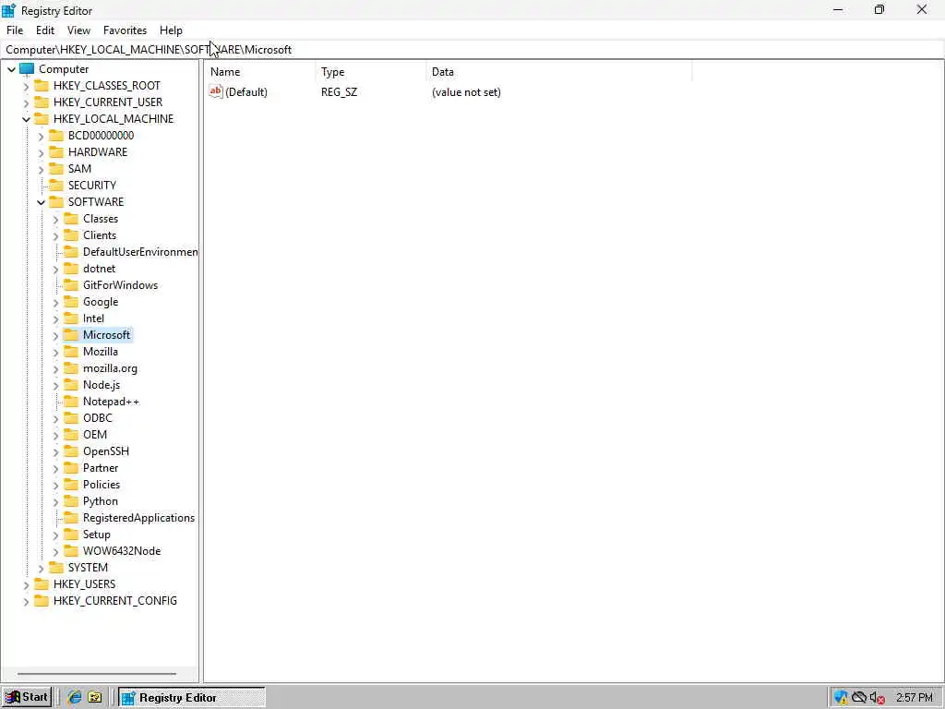This screenshot has height=709, width=945.
Task: Collapse the Computer root node
Action: coord(11,69)
